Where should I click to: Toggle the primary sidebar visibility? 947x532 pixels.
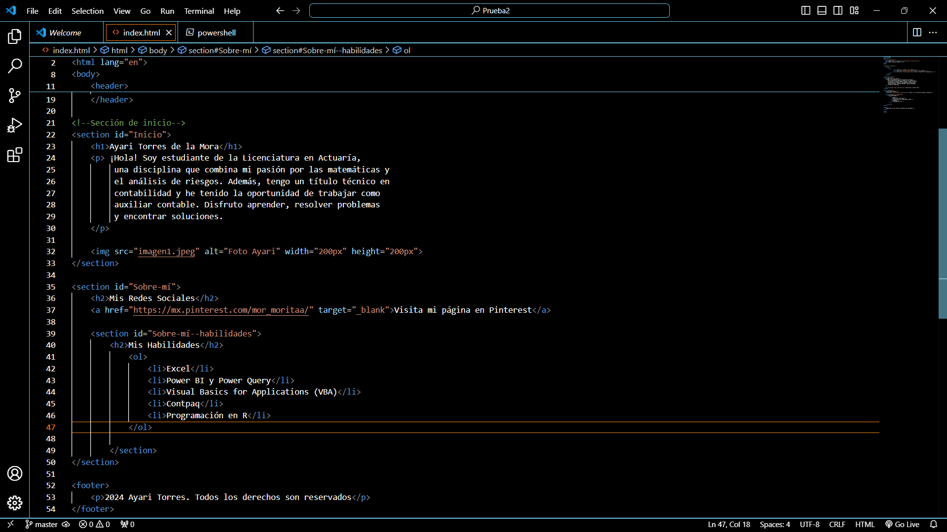806,10
